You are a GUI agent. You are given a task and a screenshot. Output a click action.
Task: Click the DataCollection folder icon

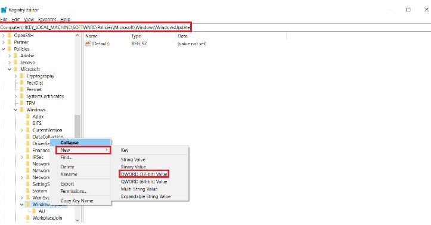(x=28, y=137)
